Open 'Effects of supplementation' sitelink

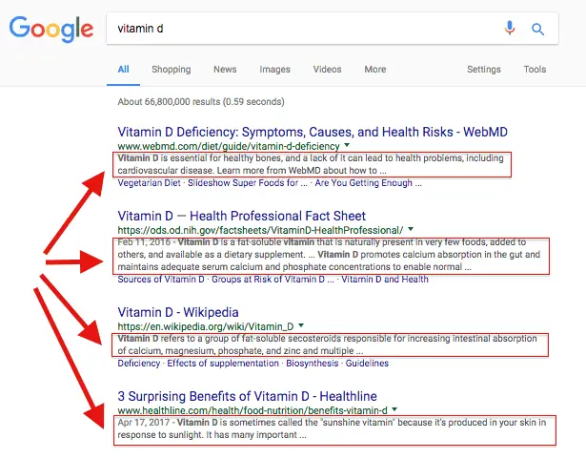223,364
